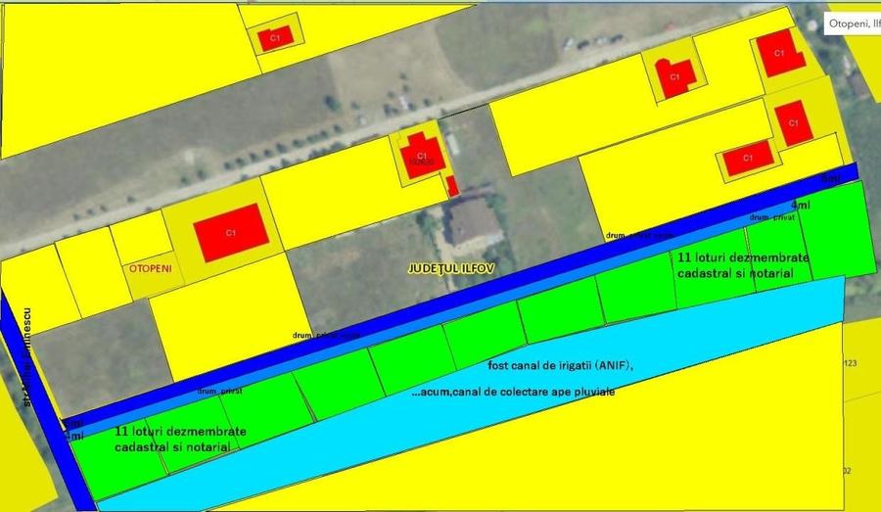Click the 'fost canal de irigatii (ANIF)' label
Screen dimensions: 881x512
click(560, 365)
